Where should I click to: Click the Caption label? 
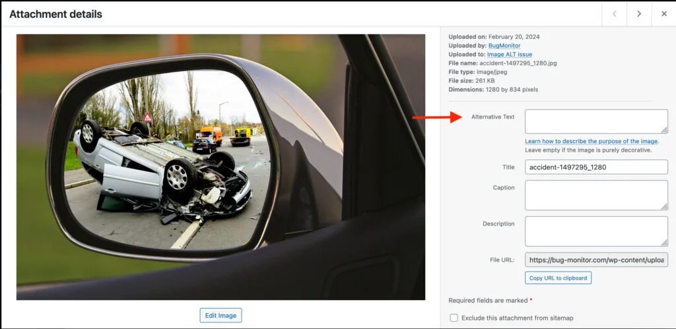pyautogui.click(x=504, y=187)
